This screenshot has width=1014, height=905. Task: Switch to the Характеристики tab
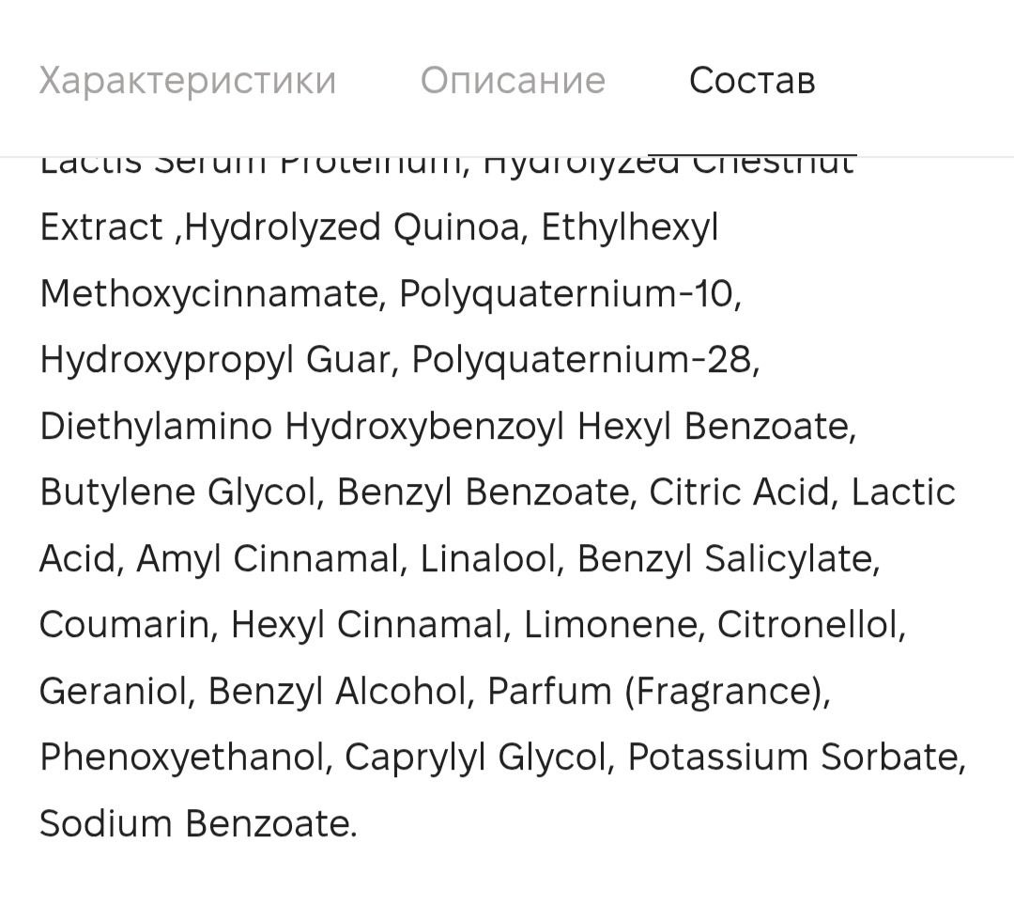(x=188, y=82)
